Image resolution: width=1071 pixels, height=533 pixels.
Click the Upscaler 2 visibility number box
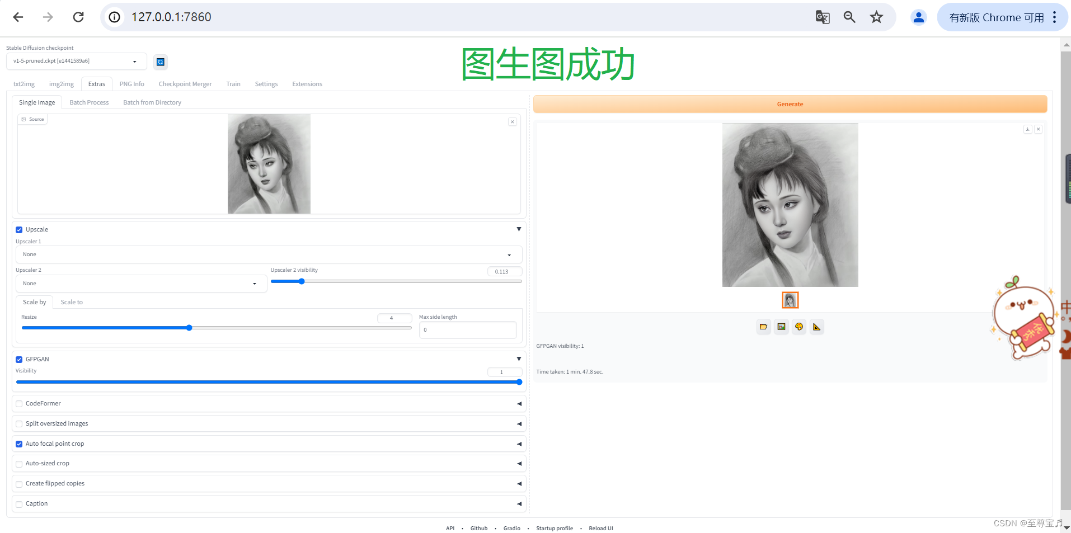click(x=505, y=271)
